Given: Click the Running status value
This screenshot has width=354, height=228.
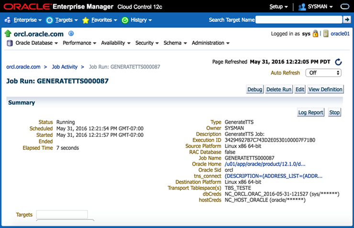Looking at the screenshot, I should pos(66,122).
